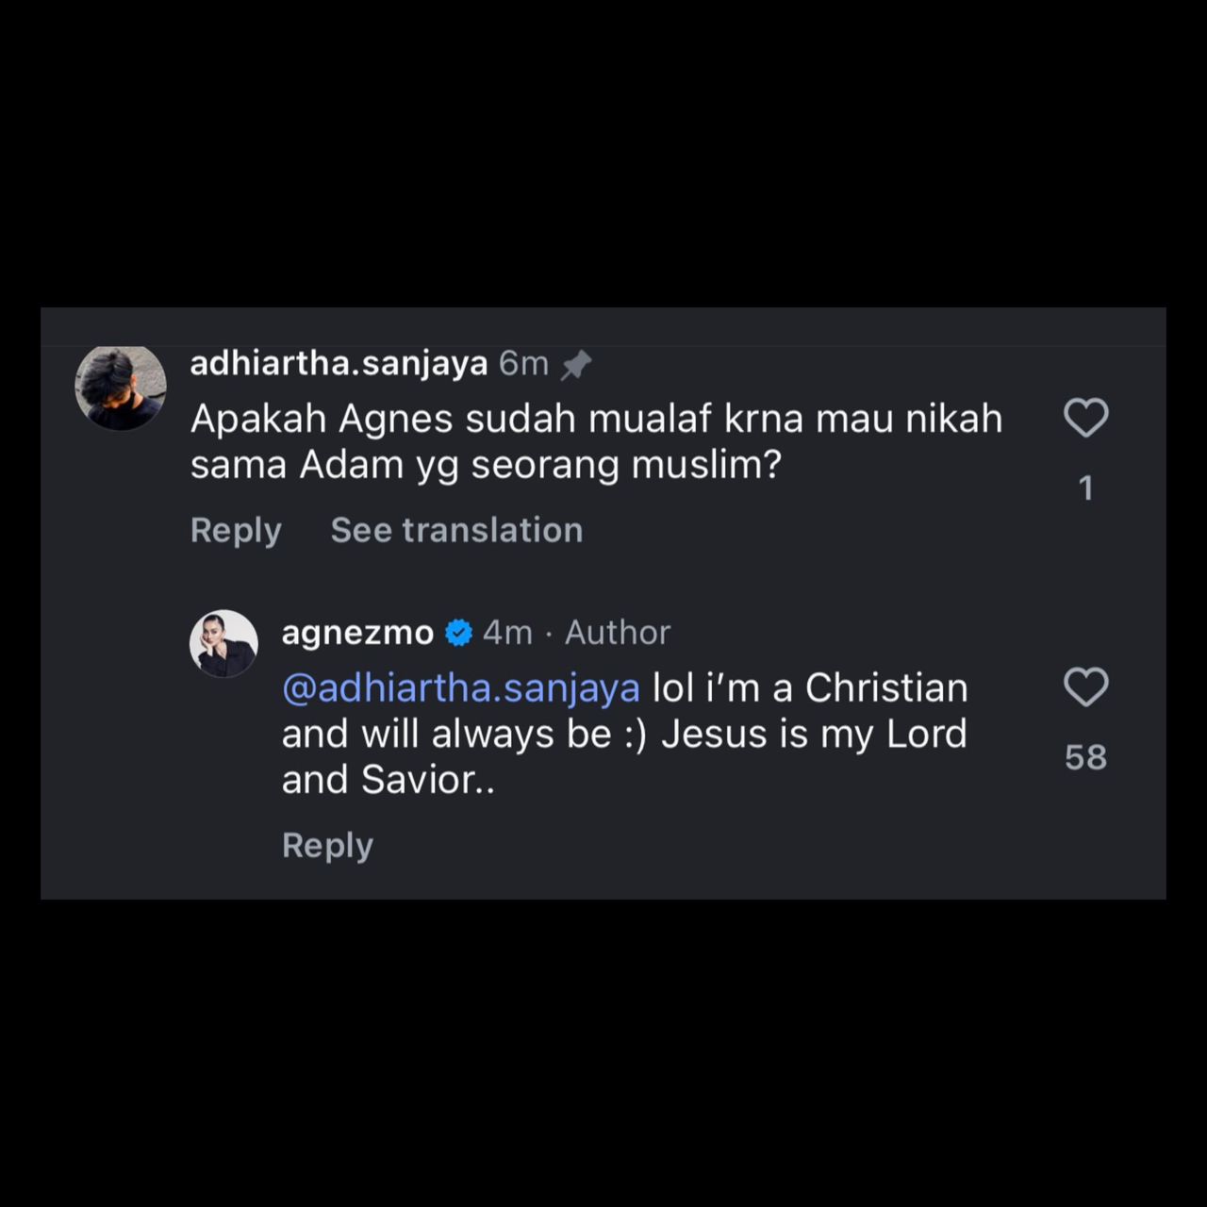The width and height of the screenshot is (1207, 1207).
Task: Open agnezmo's profile picture
Action: coord(223,643)
